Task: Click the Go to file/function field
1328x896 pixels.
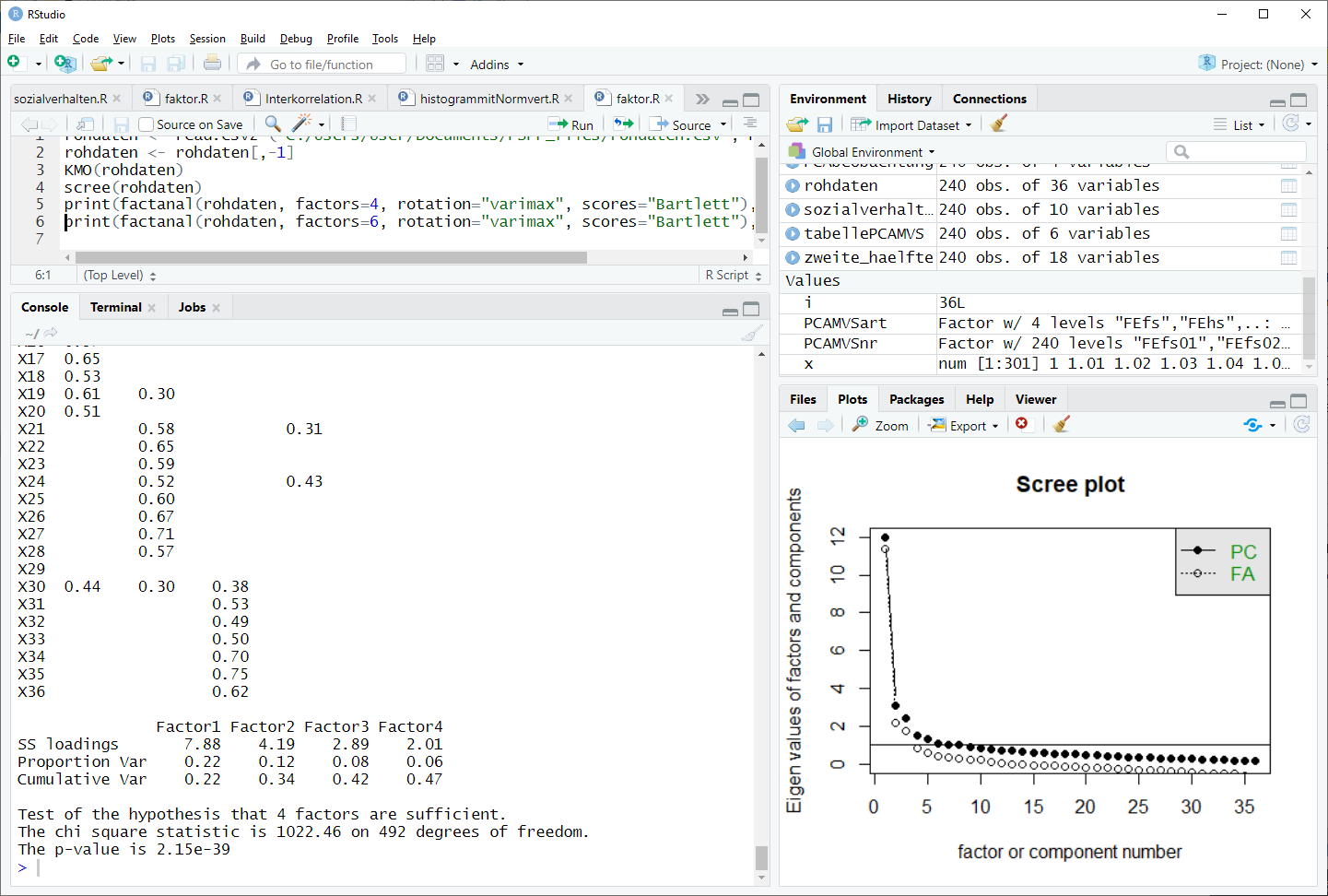Action: tap(323, 65)
